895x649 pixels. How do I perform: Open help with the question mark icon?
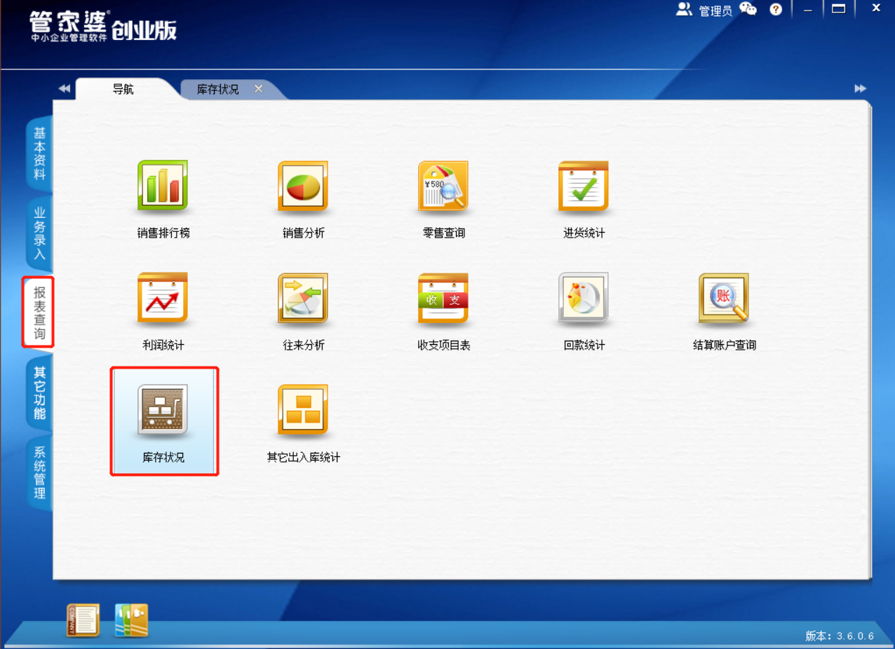pos(776,9)
